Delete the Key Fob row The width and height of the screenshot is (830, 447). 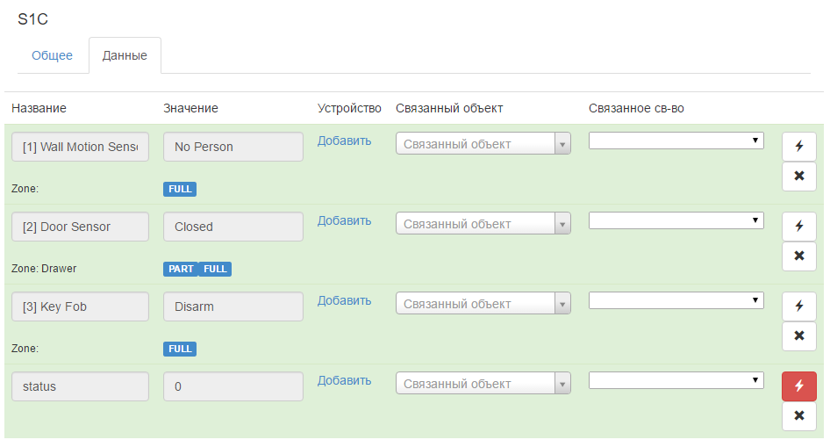point(798,336)
